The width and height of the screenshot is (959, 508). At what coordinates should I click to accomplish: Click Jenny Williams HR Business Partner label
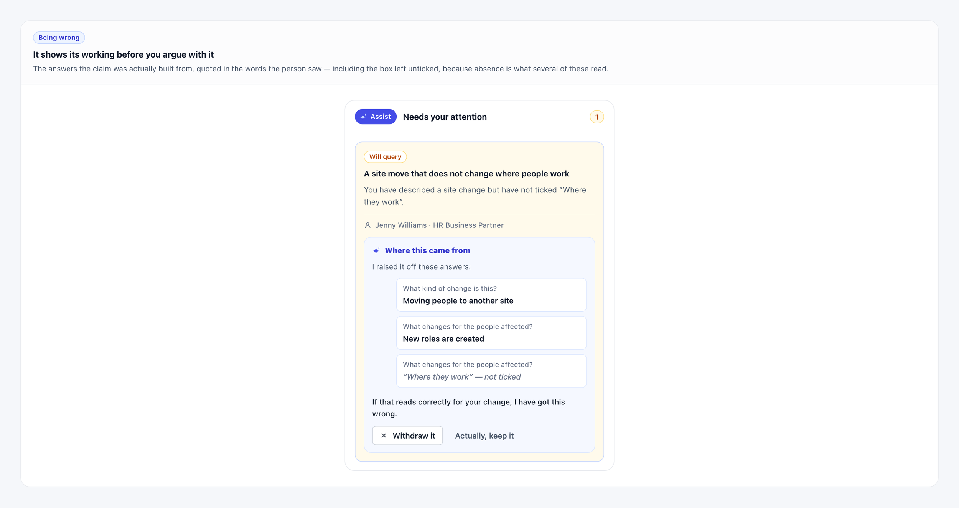[439, 225]
